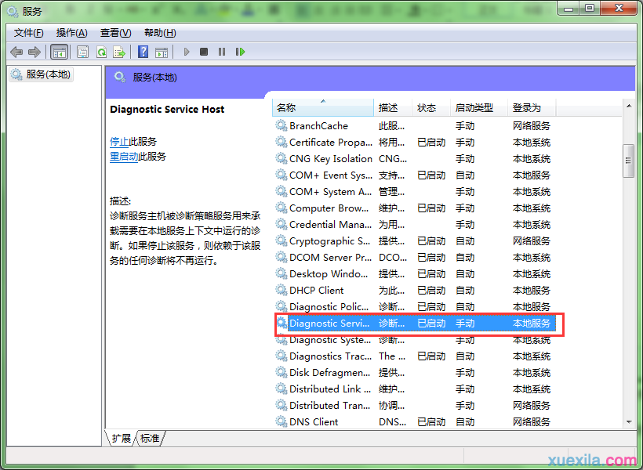Click the gear icon of CNG Key Isolation

pyautogui.click(x=281, y=158)
